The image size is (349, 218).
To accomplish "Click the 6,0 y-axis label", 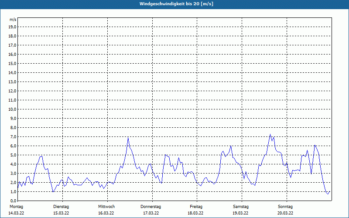I will pos(13,146).
